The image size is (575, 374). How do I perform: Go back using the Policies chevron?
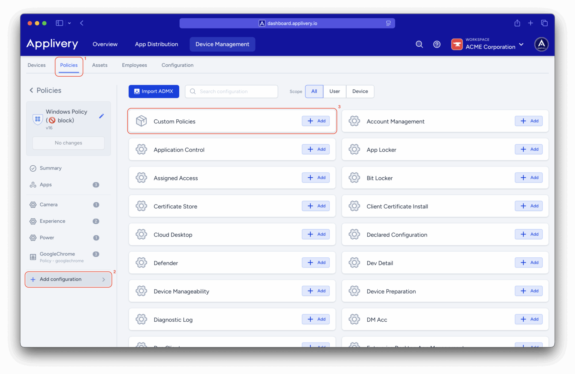31,90
